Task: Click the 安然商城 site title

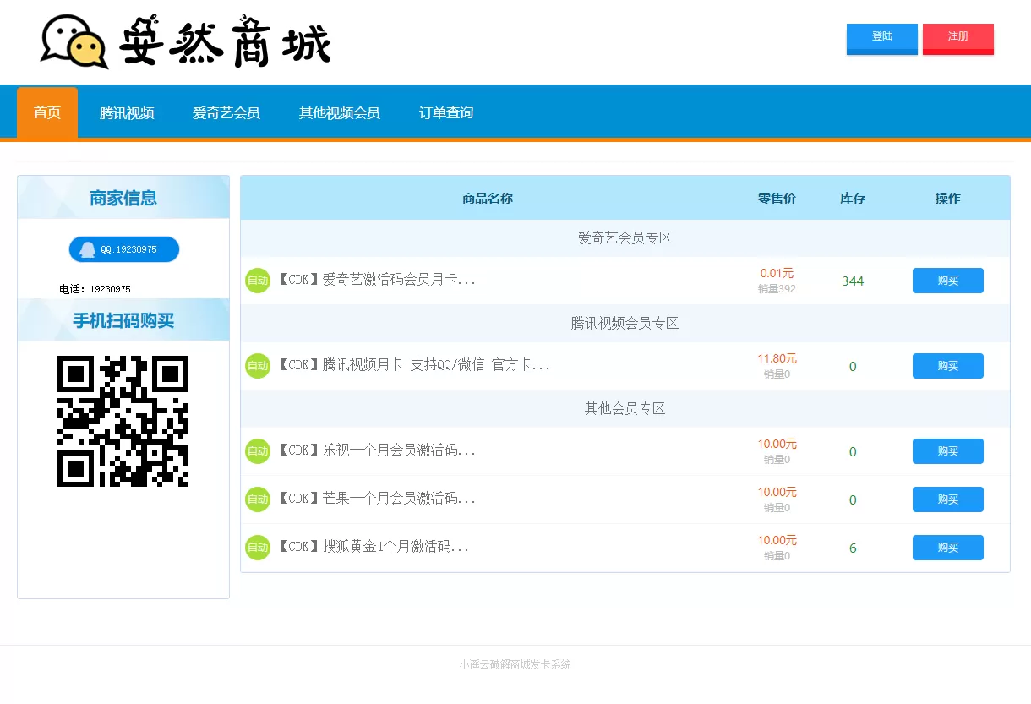Action: point(225,41)
